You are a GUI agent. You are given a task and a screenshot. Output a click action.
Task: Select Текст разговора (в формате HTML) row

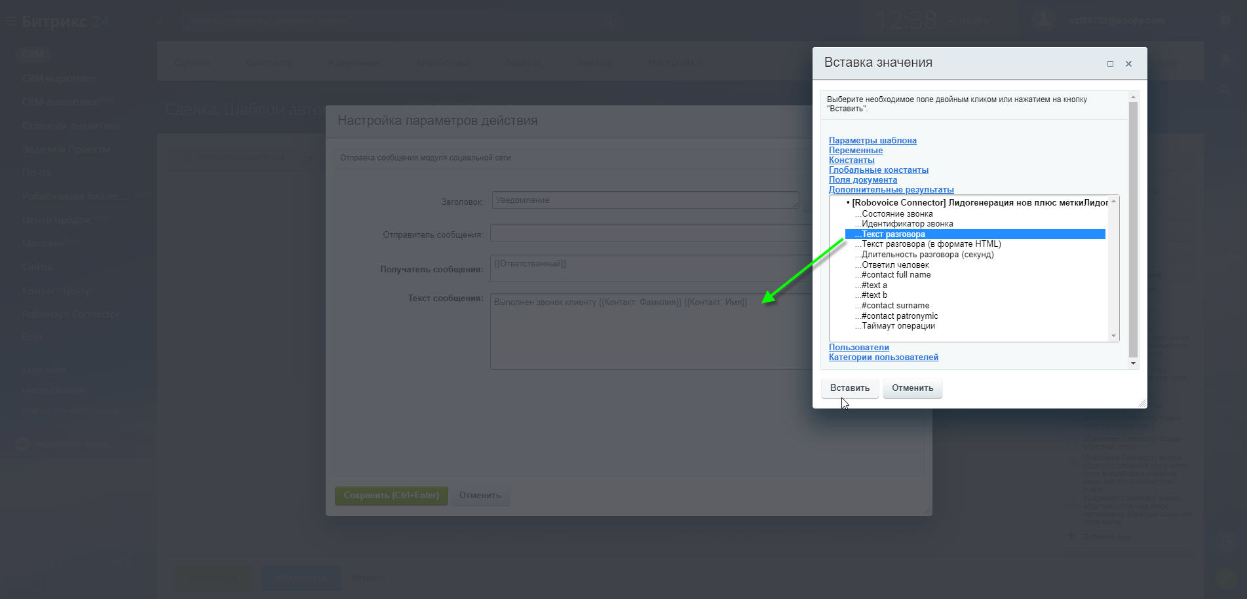click(975, 244)
